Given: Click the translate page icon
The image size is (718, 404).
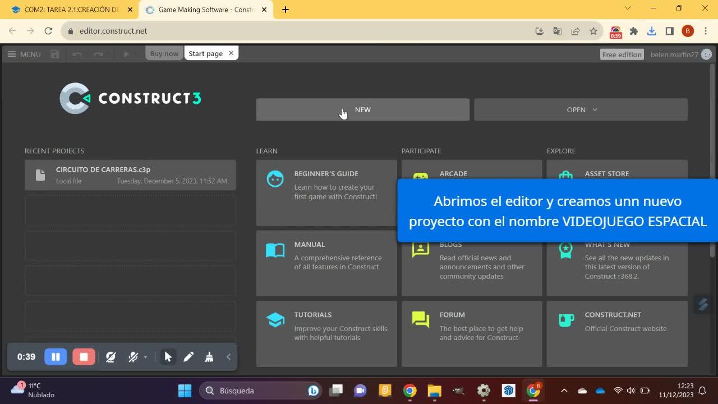Looking at the screenshot, I should [558, 31].
